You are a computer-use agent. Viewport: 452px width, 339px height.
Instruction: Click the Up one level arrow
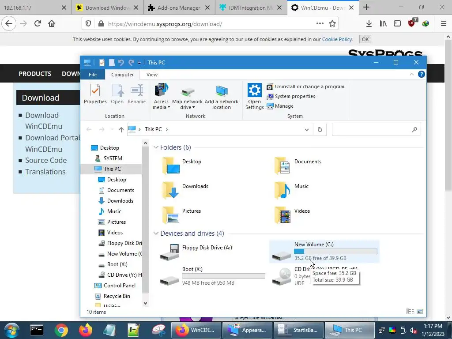point(121,129)
